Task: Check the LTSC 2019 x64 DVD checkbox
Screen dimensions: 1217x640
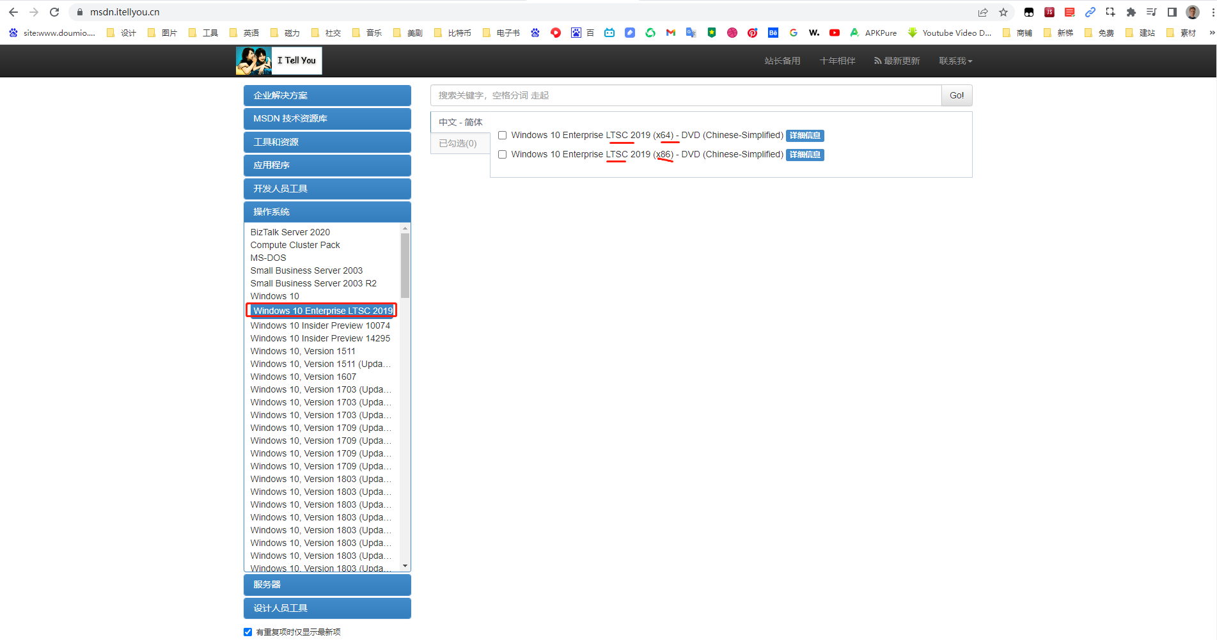Action: click(x=502, y=136)
